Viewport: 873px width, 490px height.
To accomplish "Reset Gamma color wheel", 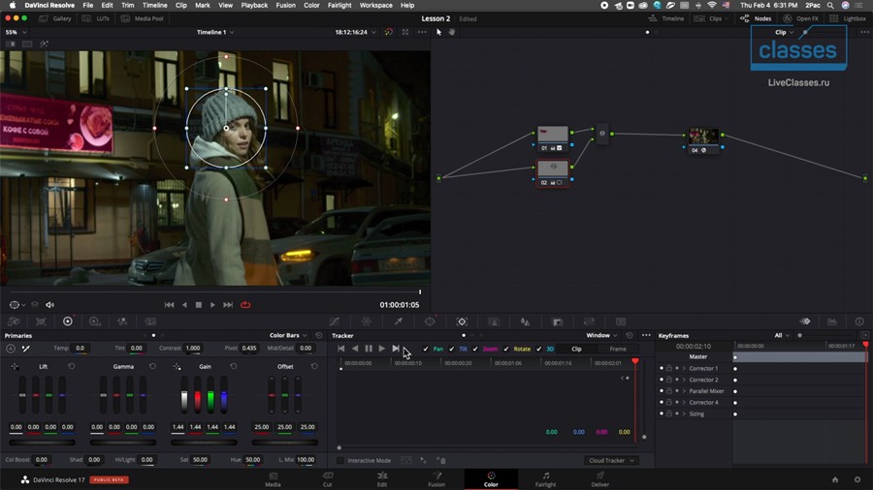I will tap(152, 367).
